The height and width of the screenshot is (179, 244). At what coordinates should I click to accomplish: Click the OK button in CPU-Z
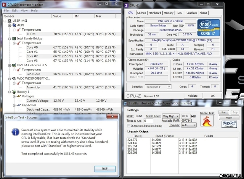[213, 96]
